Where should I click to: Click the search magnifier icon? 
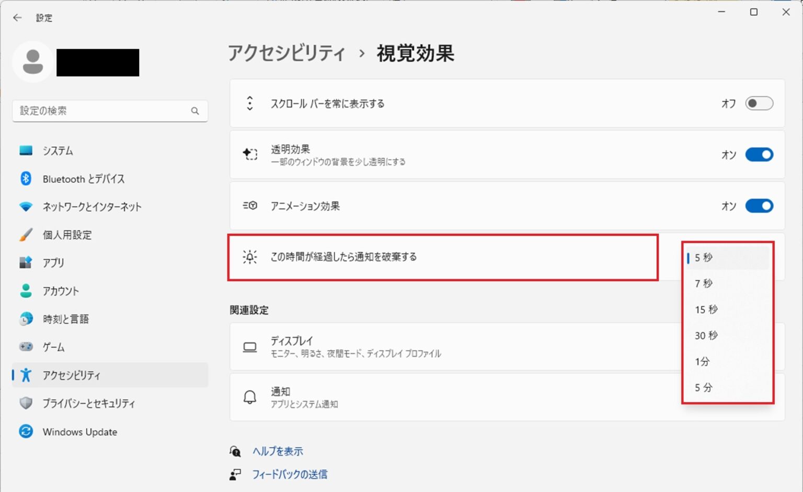(x=195, y=111)
